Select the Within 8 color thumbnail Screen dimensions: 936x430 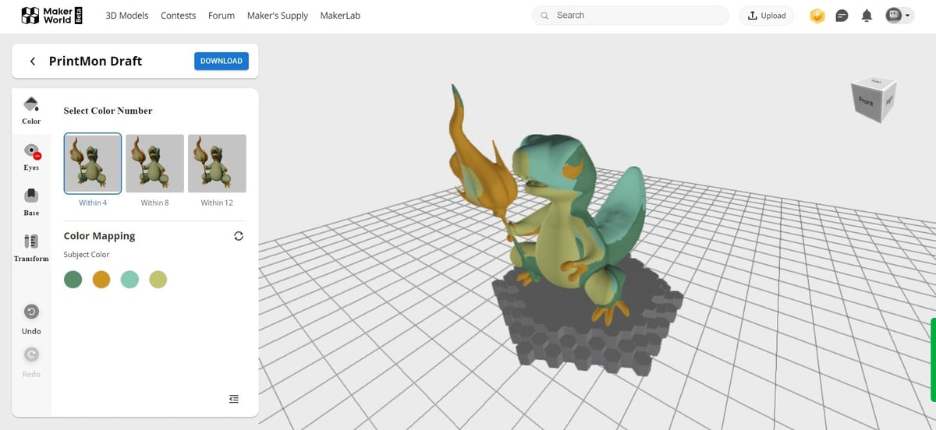pos(154,164)
